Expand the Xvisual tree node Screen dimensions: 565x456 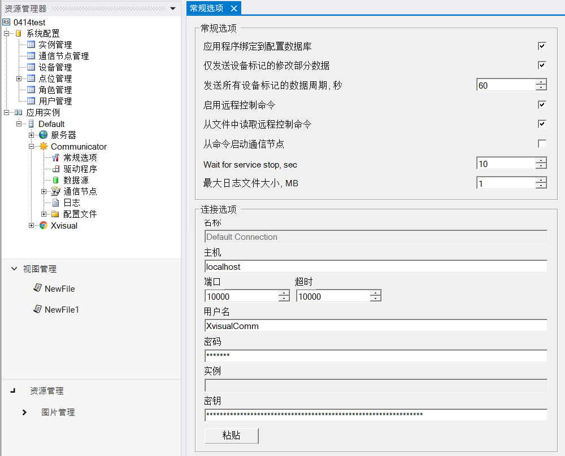click(x=31, y=225)
